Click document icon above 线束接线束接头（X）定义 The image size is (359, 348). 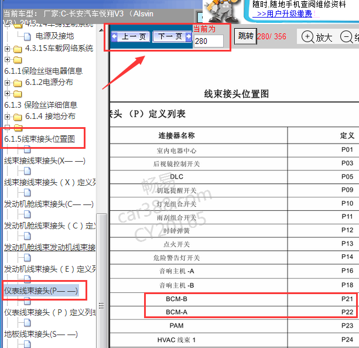[28, 171]
